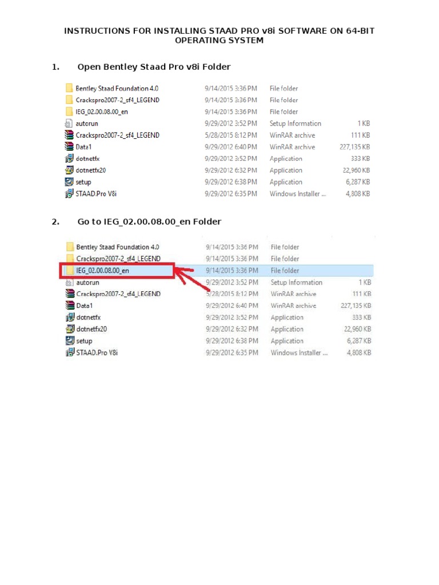The height and width of the screenshot is (585, 439).
Task: Click the dotnetfx application icon in step 1 list
Action: [x=69, y=159]
